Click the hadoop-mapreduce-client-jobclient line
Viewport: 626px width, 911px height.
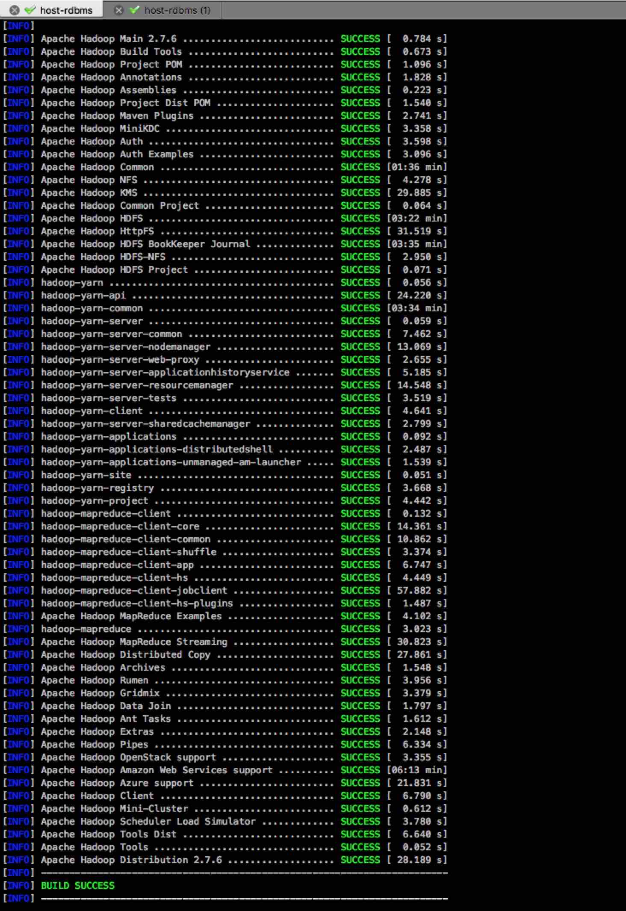click(134, 591)
